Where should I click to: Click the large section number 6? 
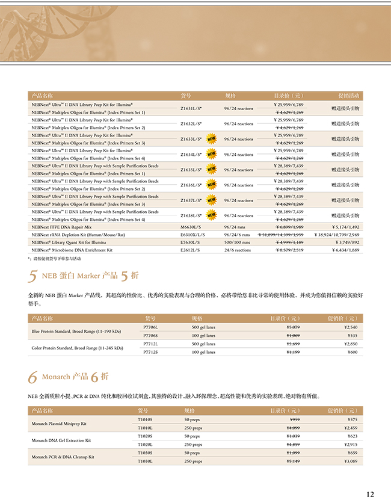point(33,378)
